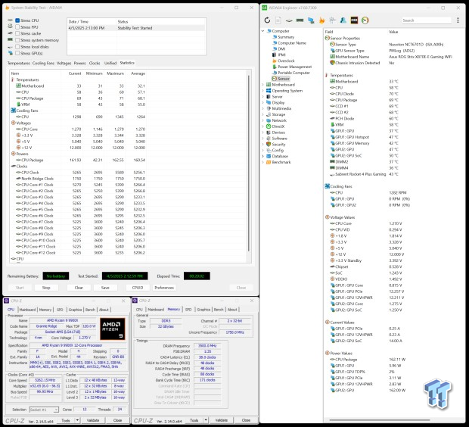This screenshot has height=427, width=469.
Task: Click the green gauge toolbar icon
Action: [x=365, y=20]
